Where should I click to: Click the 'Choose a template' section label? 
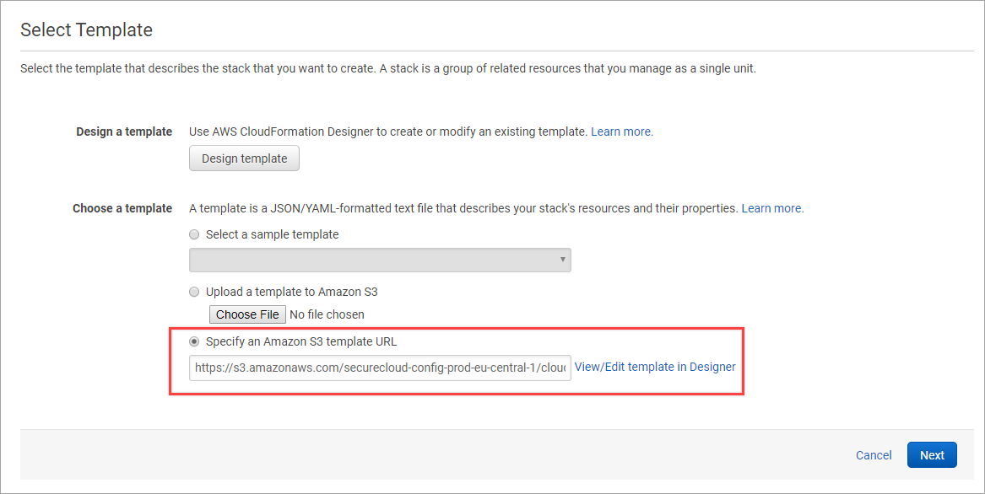(122, 208)
